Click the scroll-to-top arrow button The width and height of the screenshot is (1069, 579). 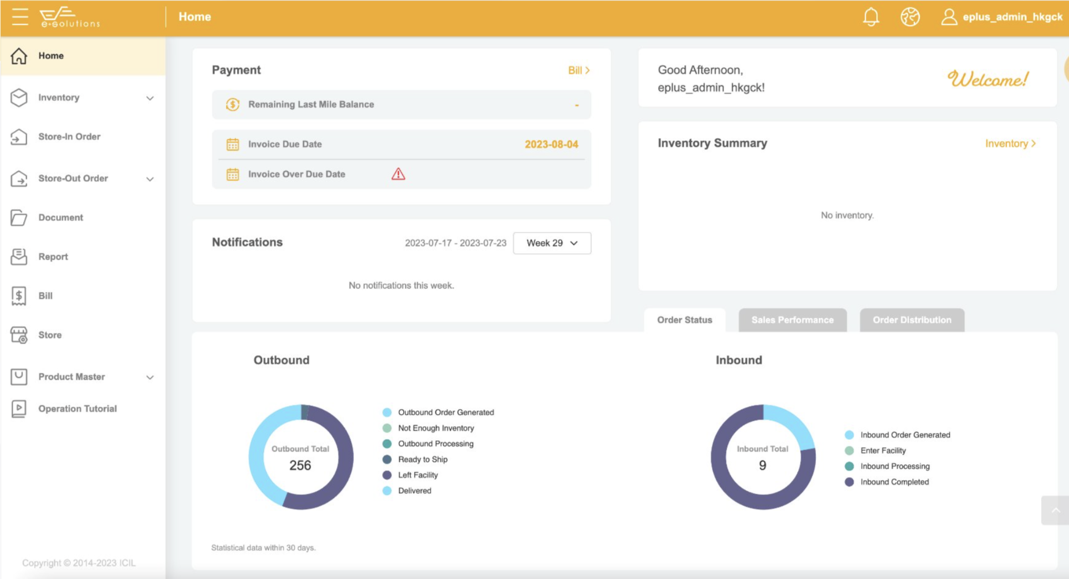pos(1055,510)
